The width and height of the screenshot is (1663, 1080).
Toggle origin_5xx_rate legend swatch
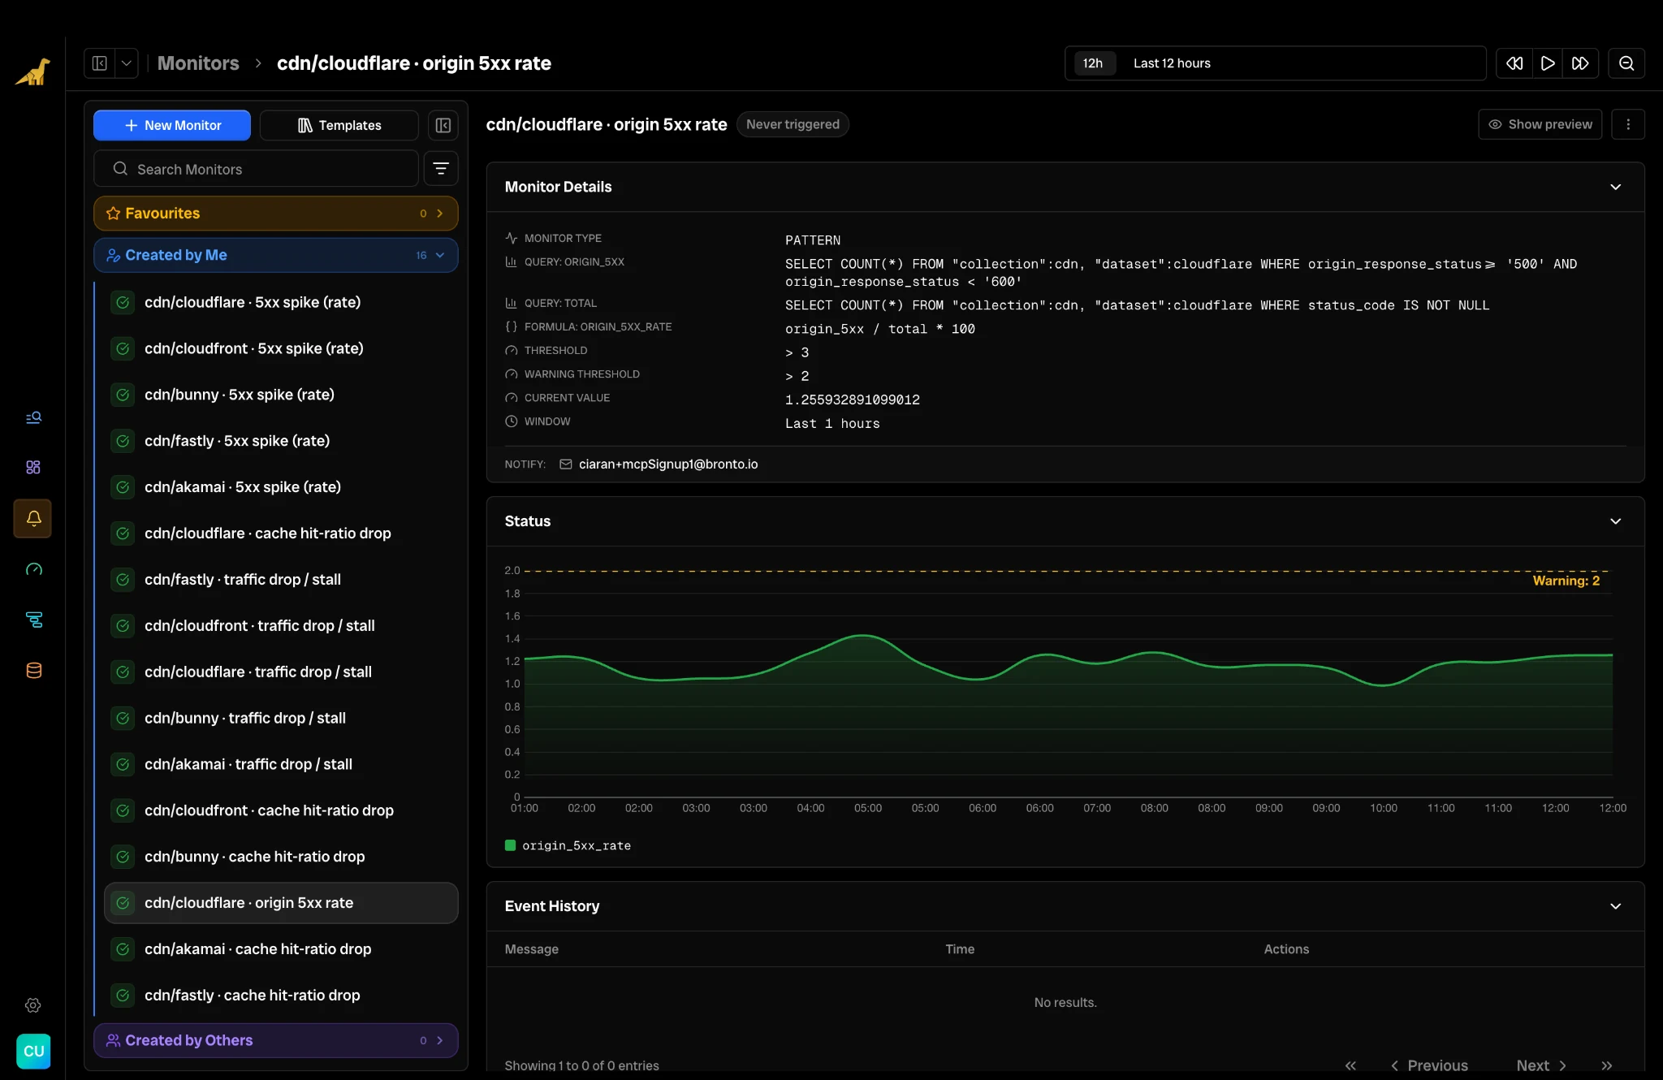click(x=511, y=845)
